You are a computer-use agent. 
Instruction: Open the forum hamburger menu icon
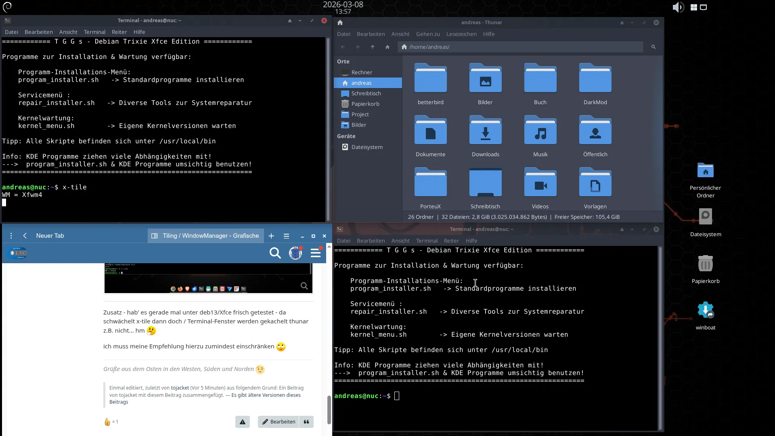[x=316, y=253]
